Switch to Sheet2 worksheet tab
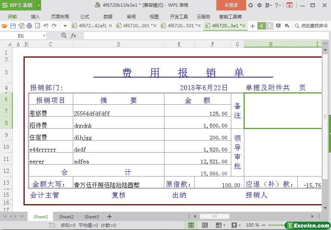The width and height of the screenshot is (331, 230). point(66,217)
